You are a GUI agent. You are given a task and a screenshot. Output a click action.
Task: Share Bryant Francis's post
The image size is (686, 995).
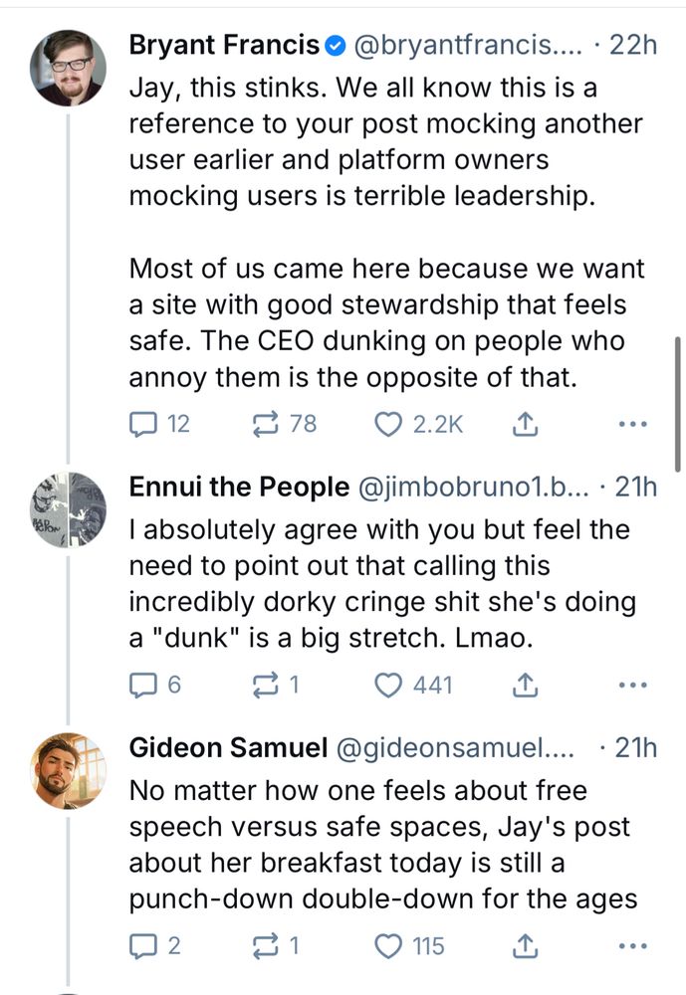click(524, 424)
